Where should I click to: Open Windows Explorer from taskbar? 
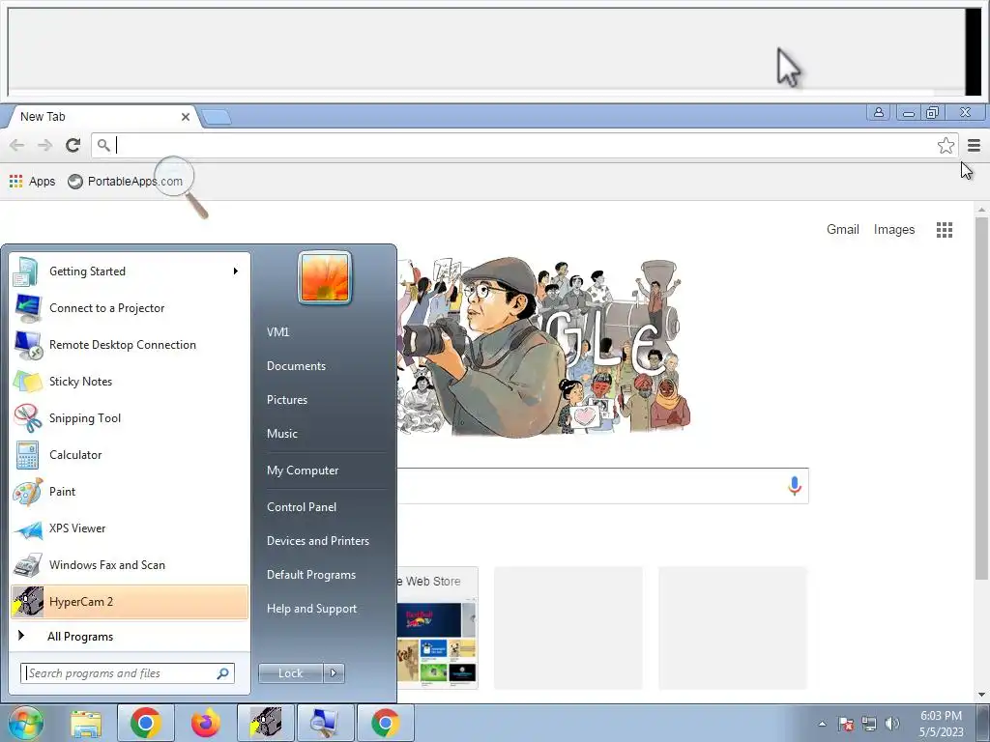(86, 723)
